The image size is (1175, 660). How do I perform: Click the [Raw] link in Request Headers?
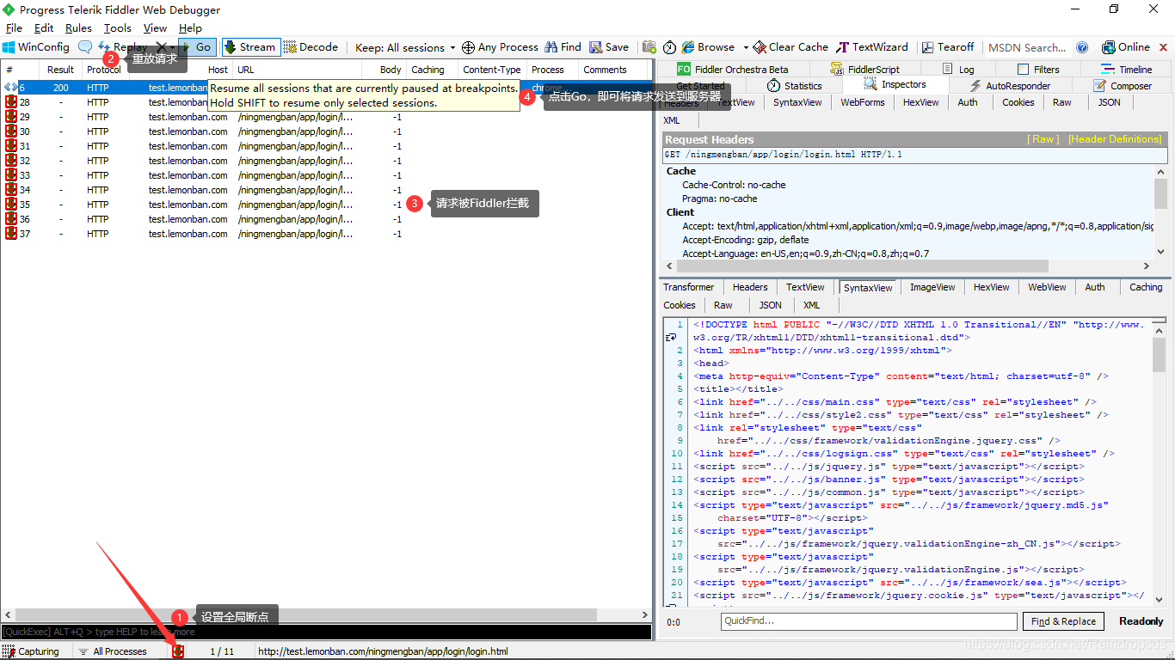tap(1043, 139)
